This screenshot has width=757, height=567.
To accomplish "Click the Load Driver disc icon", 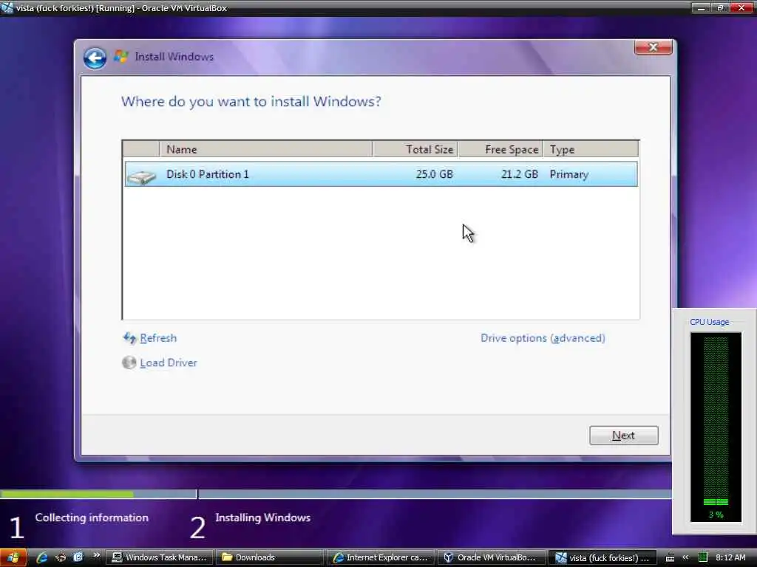I will coord(129,362).
